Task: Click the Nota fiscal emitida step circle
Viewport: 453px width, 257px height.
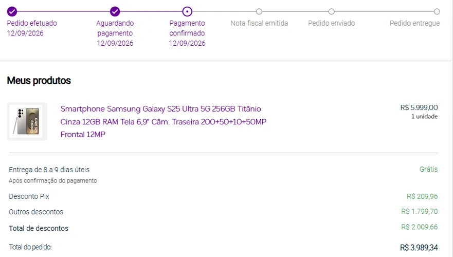Action: 259,11
